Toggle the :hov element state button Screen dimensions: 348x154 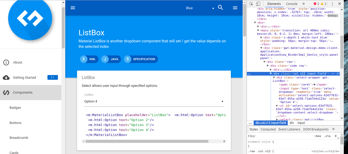tap(318, 136)
